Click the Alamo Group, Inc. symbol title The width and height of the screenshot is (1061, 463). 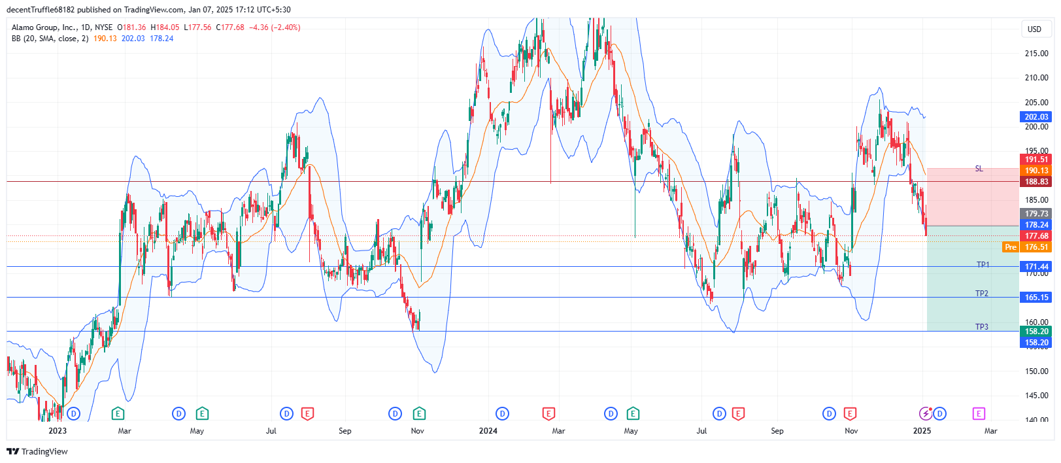[x=44, y=27]
